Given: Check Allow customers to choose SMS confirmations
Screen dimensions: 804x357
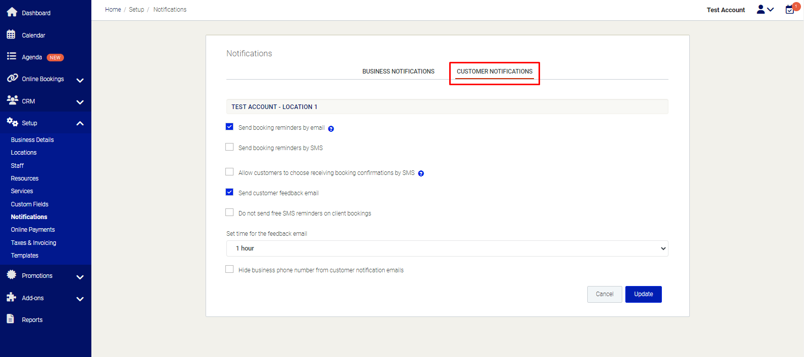Looking at the screenshot, I should tap(229, 172).
